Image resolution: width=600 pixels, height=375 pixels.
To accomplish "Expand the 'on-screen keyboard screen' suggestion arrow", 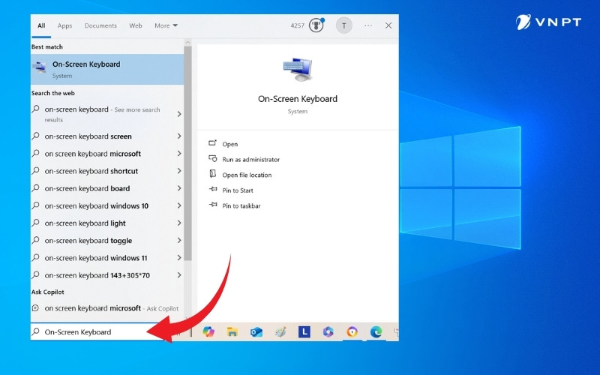I will coord(179,136).
